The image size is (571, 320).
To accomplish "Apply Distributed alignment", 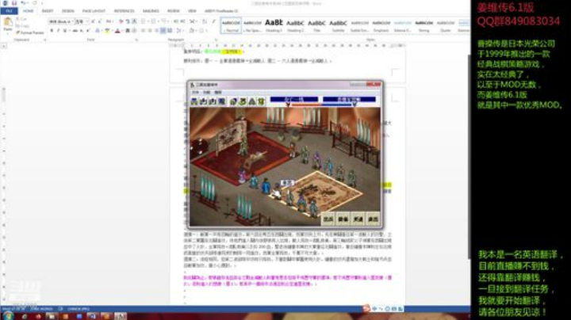I will pos(170,31).
